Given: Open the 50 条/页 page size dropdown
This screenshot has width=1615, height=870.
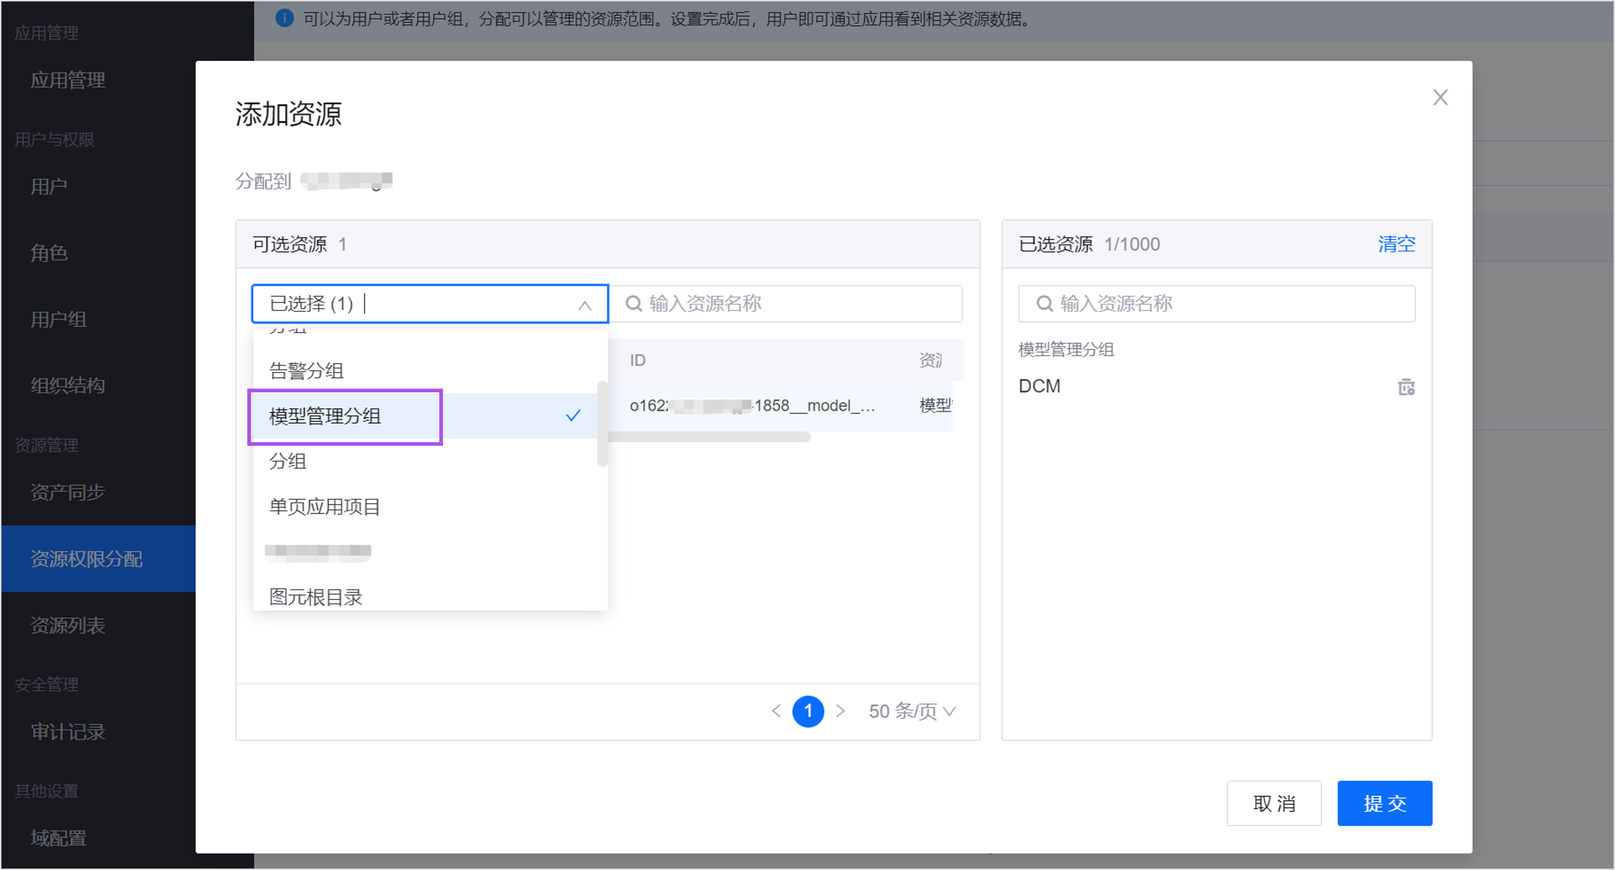Looking at the screenshot, I should point(912,711).
